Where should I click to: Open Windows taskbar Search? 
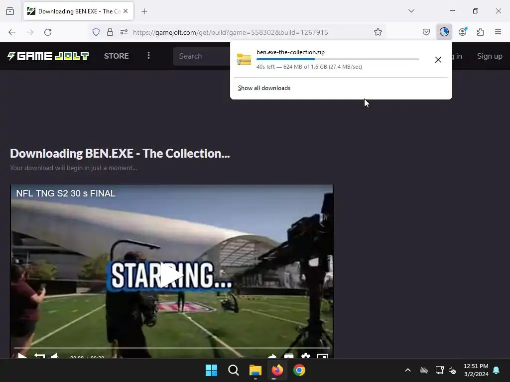(234, 370)
